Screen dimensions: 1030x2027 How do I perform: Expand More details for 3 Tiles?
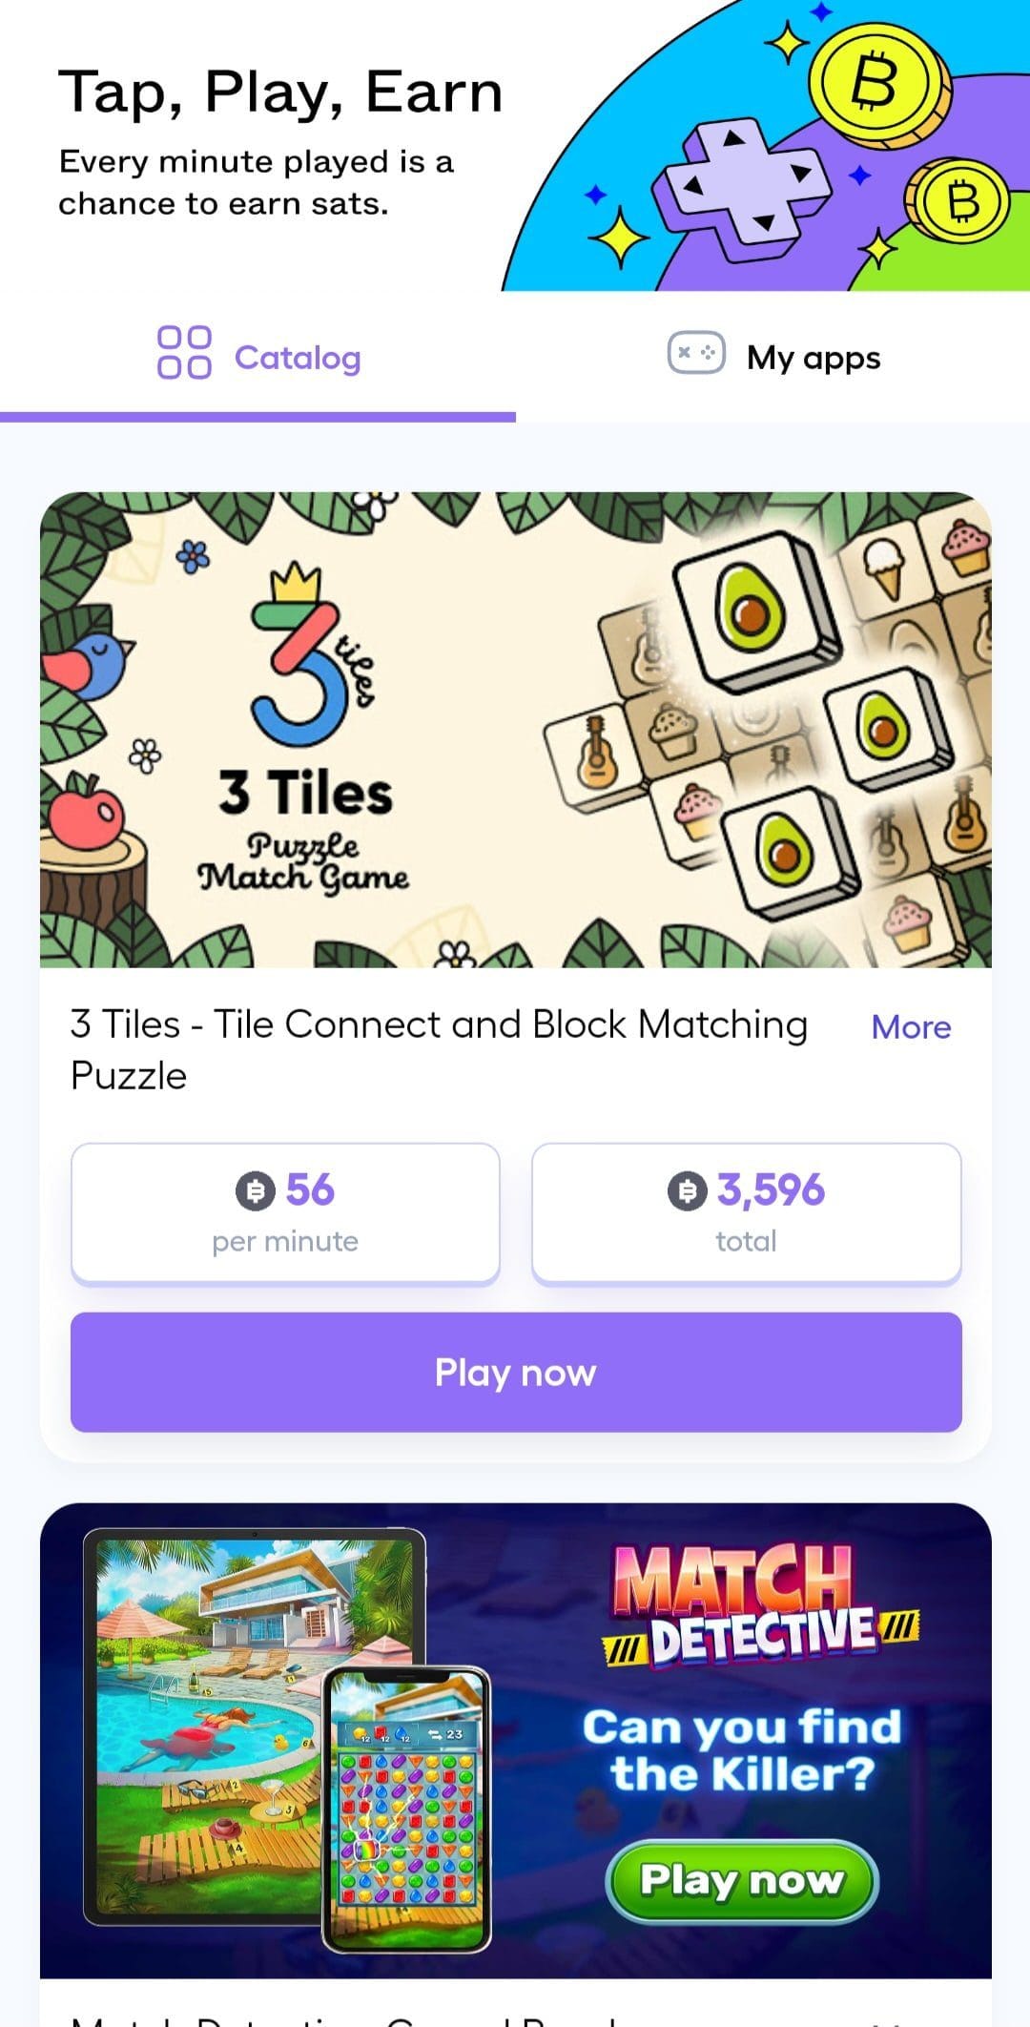click(x=911, y=1027)
